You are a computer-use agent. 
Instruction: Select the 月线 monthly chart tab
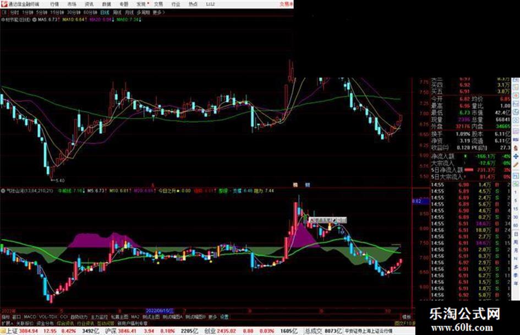[x=129, y=12]
